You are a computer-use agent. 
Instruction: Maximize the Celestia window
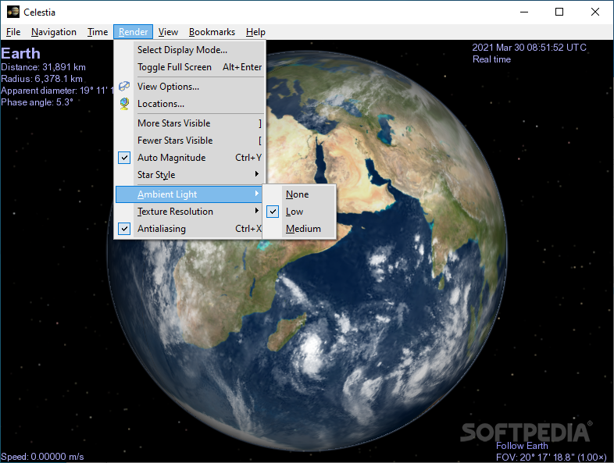pos(559,12)
